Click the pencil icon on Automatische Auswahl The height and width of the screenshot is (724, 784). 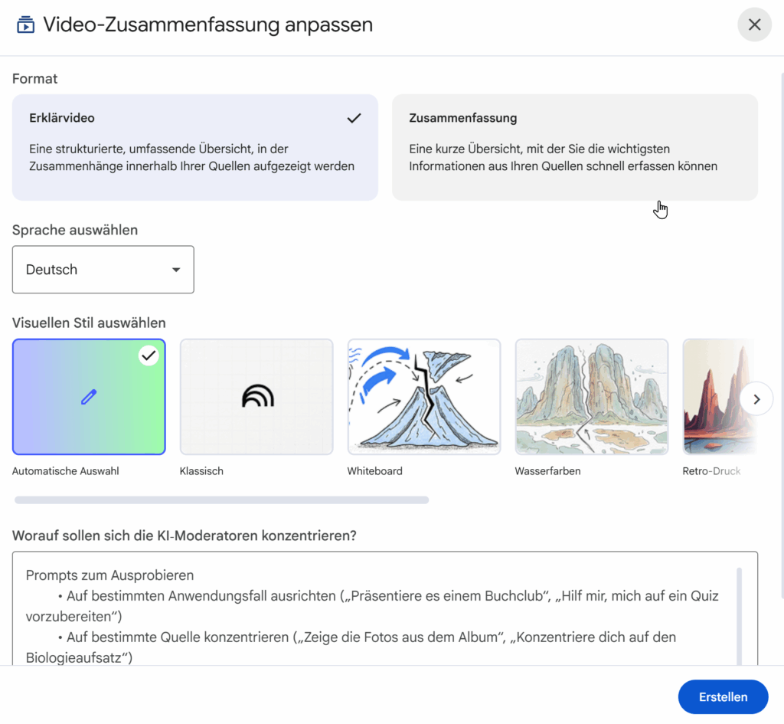[89, 397]
